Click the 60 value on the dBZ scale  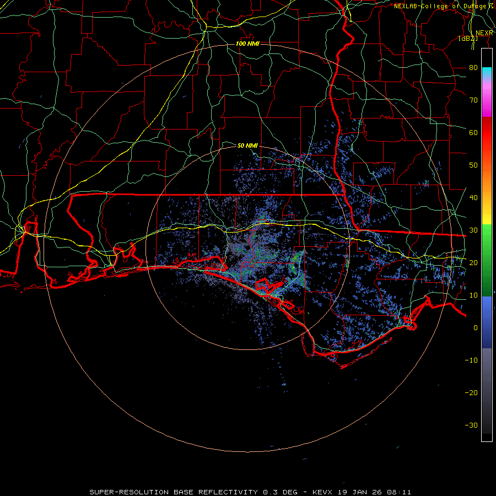pos(473,132)
